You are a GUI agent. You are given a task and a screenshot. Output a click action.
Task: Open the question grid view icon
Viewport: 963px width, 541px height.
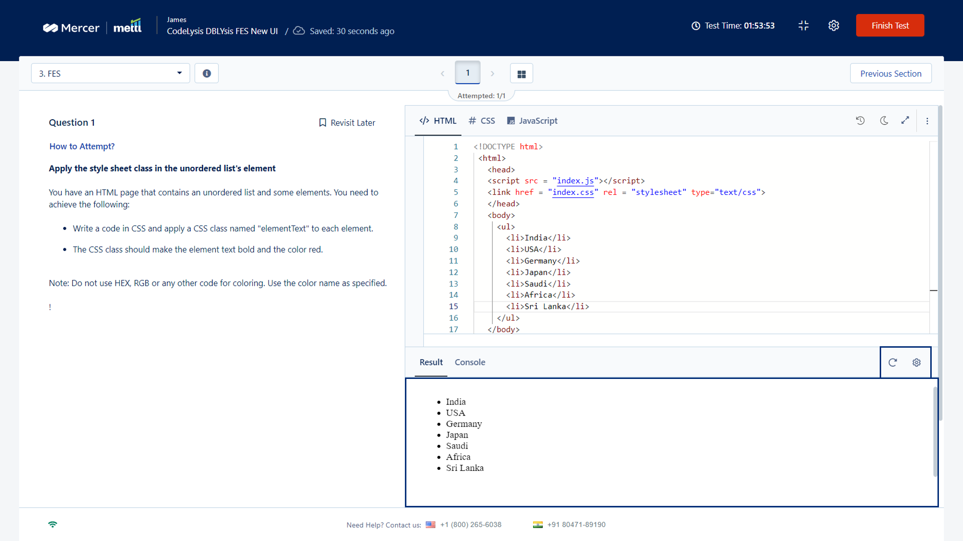coord(521,74)
